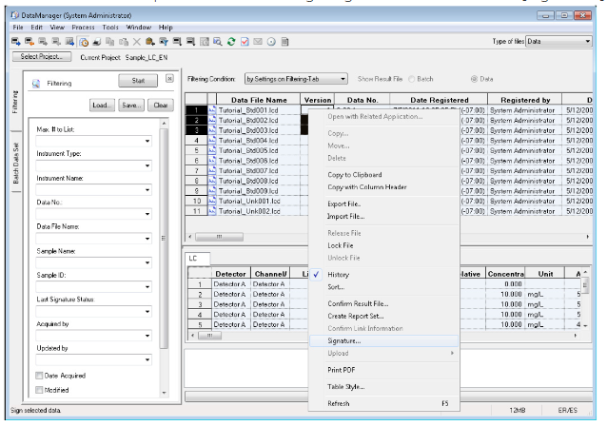Click the disc icon in the toolbar

click(x=271, y=42)
